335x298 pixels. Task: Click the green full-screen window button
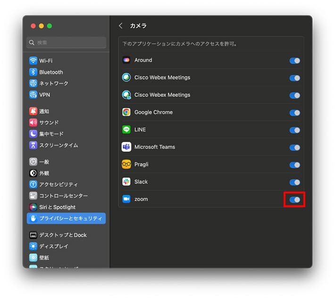[50, 26]
